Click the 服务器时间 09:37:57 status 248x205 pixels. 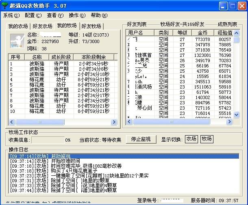point(215,201)
